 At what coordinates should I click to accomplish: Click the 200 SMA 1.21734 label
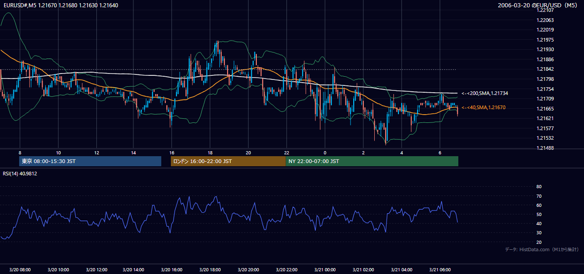pos(485,93)
